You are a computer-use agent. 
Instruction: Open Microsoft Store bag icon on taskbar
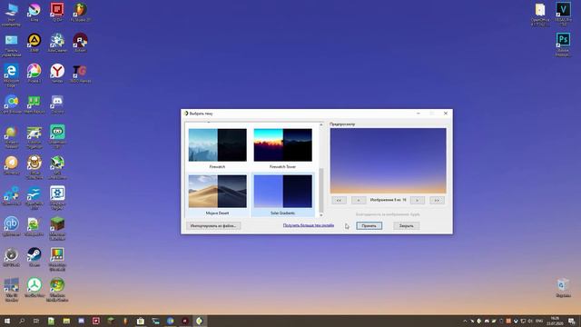(x=141, y=321)
